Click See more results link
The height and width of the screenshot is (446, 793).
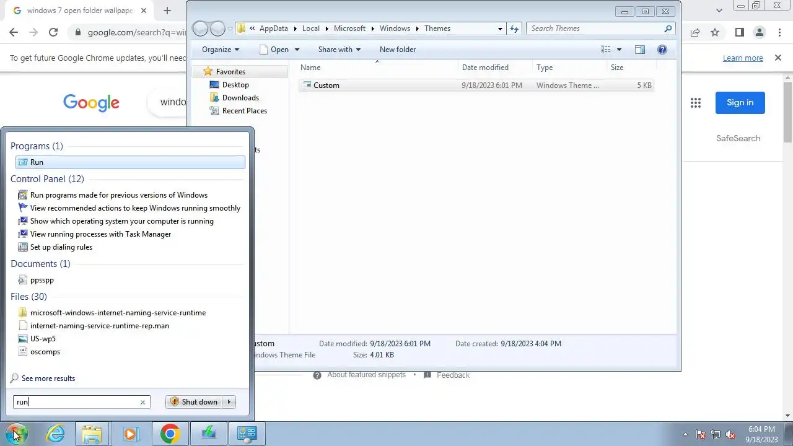[x=48, y=378]
